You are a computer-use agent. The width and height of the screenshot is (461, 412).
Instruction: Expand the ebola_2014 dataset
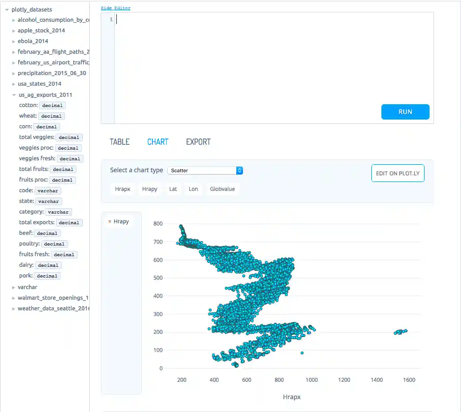(13, 41)
